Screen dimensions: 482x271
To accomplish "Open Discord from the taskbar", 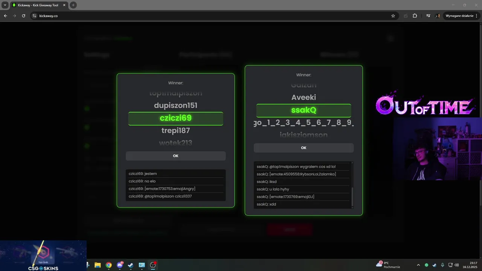I will 120,265.
